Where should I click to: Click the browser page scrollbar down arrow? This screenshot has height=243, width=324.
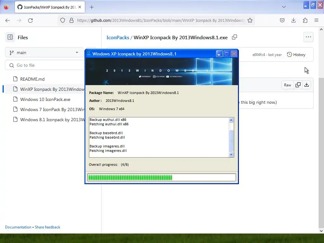(x=321, y=231)
